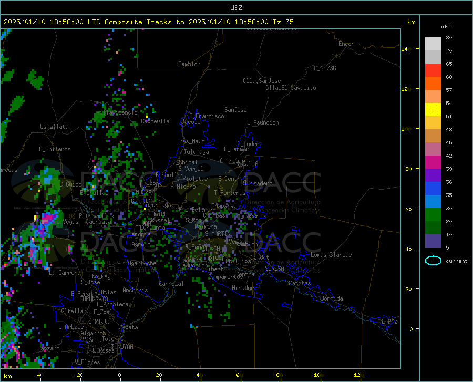Click the 'Clla.SanJose' place label
The width and height of the screenshot is (473, 382).
coord(262,81)
